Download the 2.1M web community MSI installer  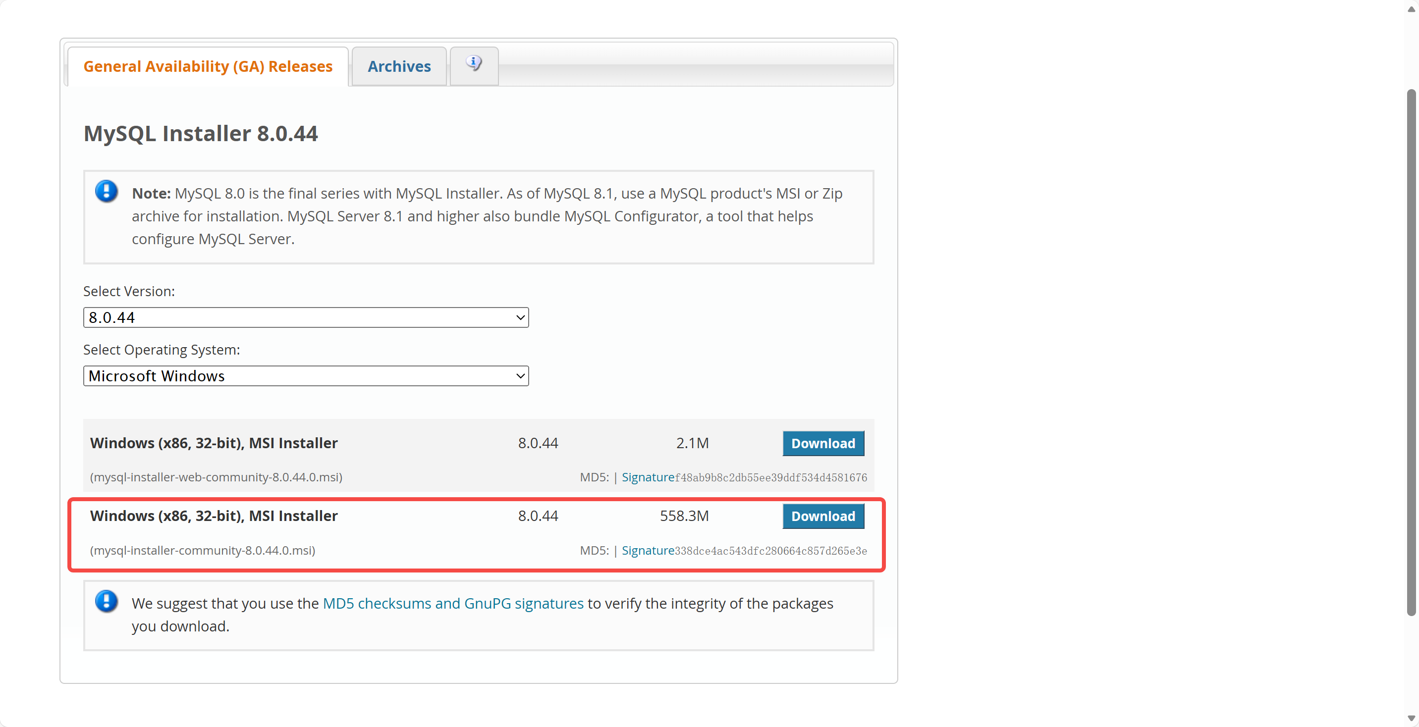point(822,443)
